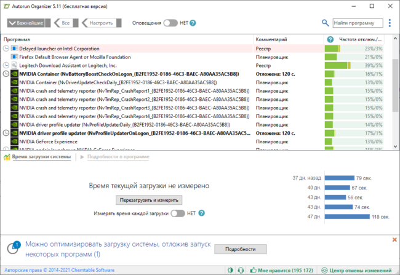Image resolution: width=400 pixels, height=275 pixels.
Task: Select the Все filter tab
Action: point(66,23)
